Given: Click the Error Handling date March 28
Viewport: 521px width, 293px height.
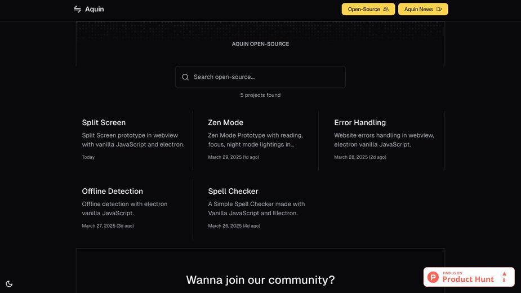Looking at the screenshot, I should (360, 157).
